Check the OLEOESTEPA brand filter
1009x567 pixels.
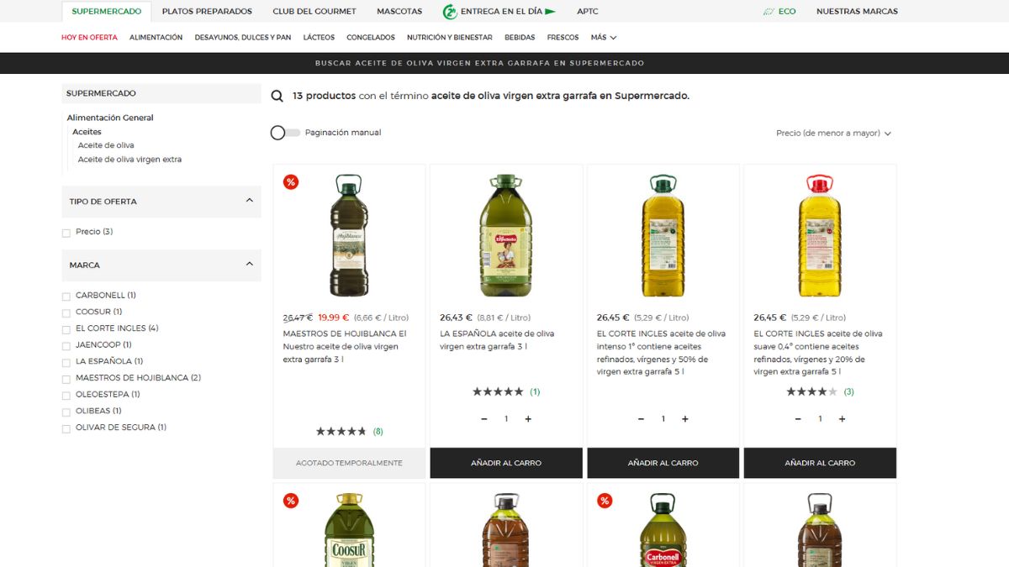pyautogui.click(x=66, y=395)
